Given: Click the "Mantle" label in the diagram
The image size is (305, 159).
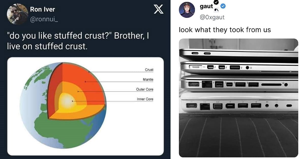Looking at the screenshot, I should (x=148, y=79).
